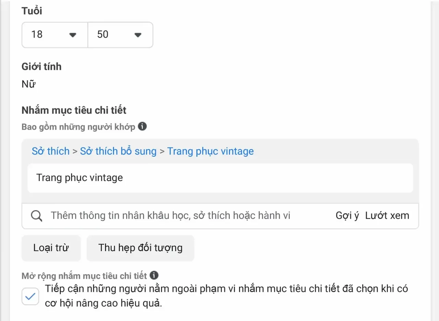Viewport: 439px width, 321px height.
Task: Click the Tuổi label
Action: tap(32, 11)
